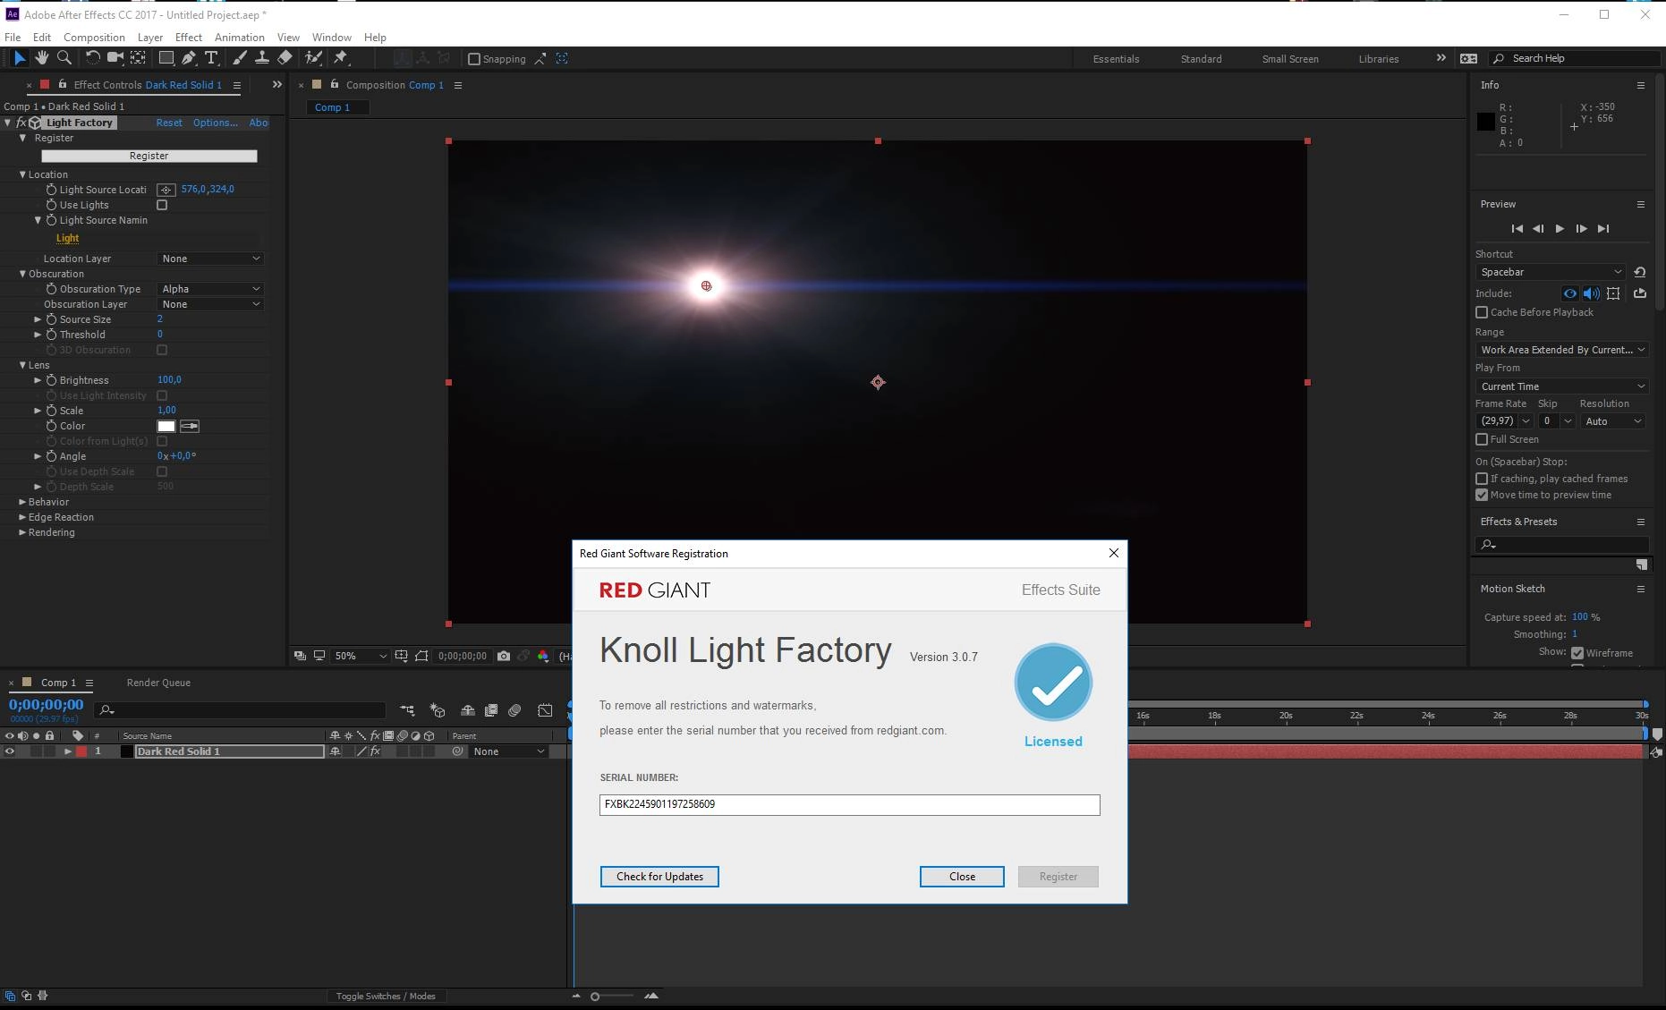The image size is (1666, 1010).
Task: Select the Rotation tool
Action: pyautogui.click(x=92, y=58)
